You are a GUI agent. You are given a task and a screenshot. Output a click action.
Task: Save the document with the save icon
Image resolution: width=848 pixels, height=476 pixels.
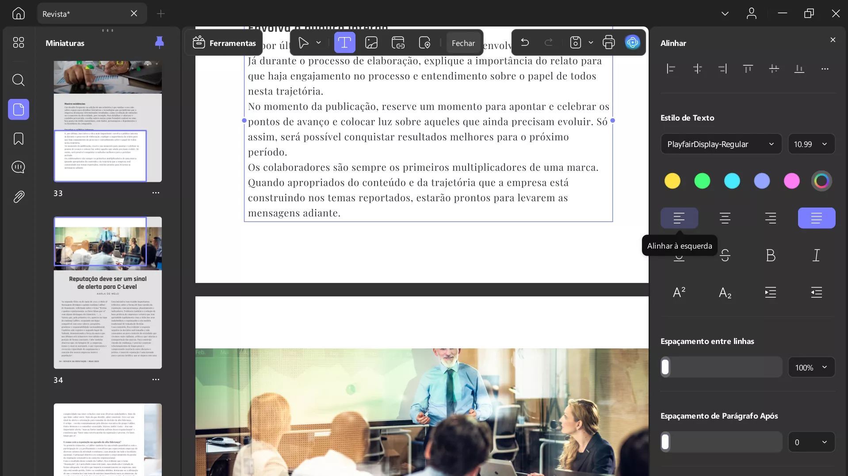(x=575, y=42)
